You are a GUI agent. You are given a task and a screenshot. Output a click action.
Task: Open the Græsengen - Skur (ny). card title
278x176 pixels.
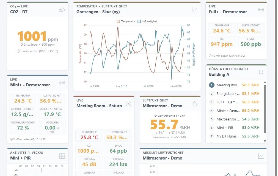point(99,12)
